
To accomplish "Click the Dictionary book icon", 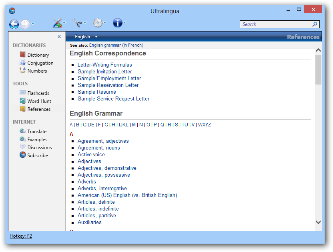I will (22, 54).
